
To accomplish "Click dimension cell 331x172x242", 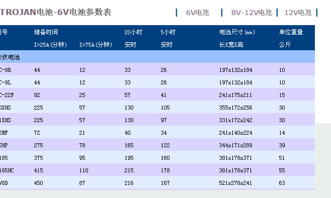I will click(x=235, y=120).
